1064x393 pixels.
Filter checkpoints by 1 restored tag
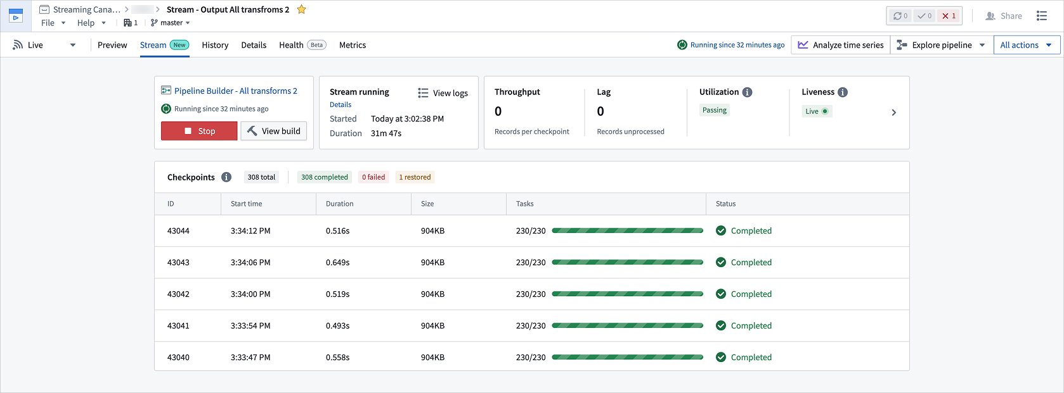pyautogui.click(x=415, y=177)
